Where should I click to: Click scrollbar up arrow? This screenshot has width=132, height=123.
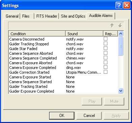121,33
